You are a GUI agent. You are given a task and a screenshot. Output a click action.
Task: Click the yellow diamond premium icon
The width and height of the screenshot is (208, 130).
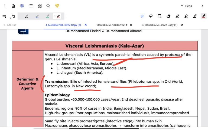(57, 6)
